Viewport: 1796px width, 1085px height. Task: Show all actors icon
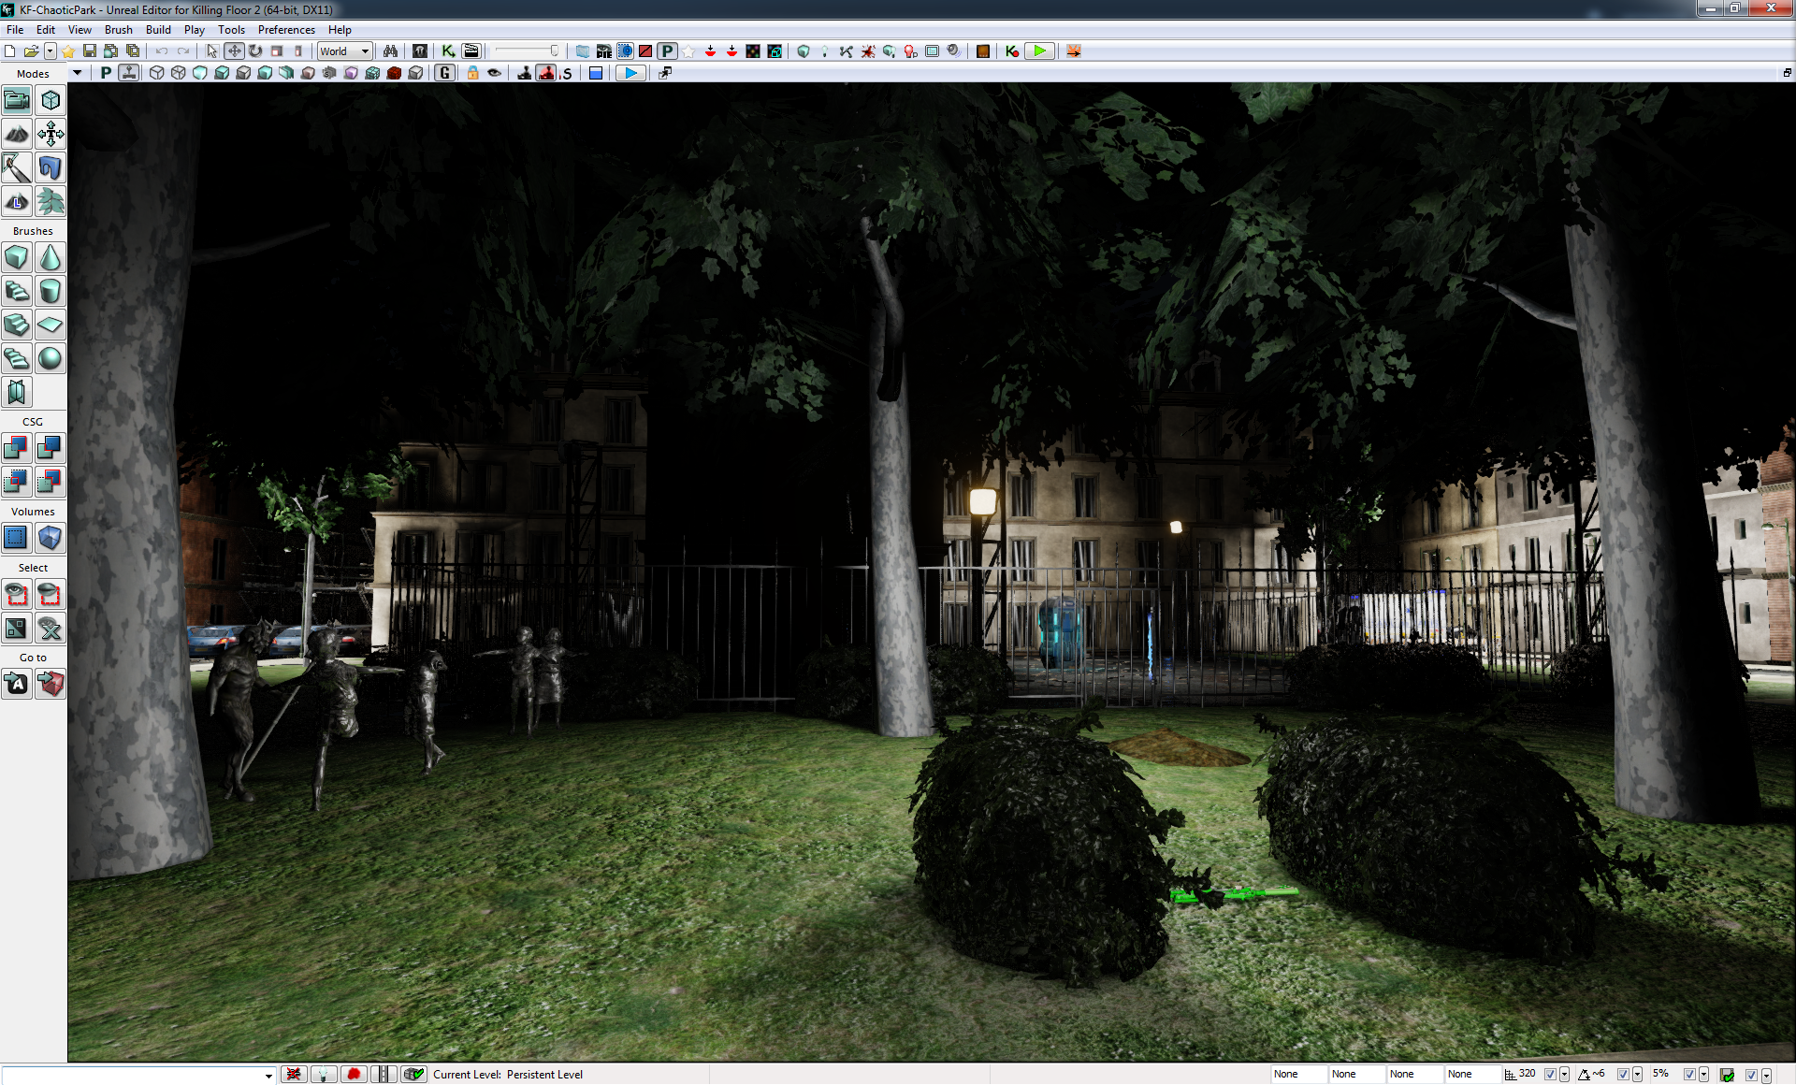pos(51,628)
